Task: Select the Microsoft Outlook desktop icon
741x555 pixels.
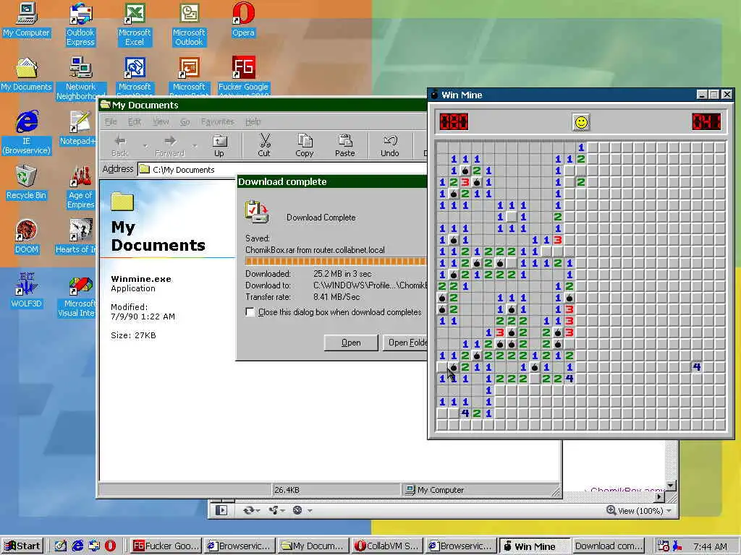Action: [189, 25]
